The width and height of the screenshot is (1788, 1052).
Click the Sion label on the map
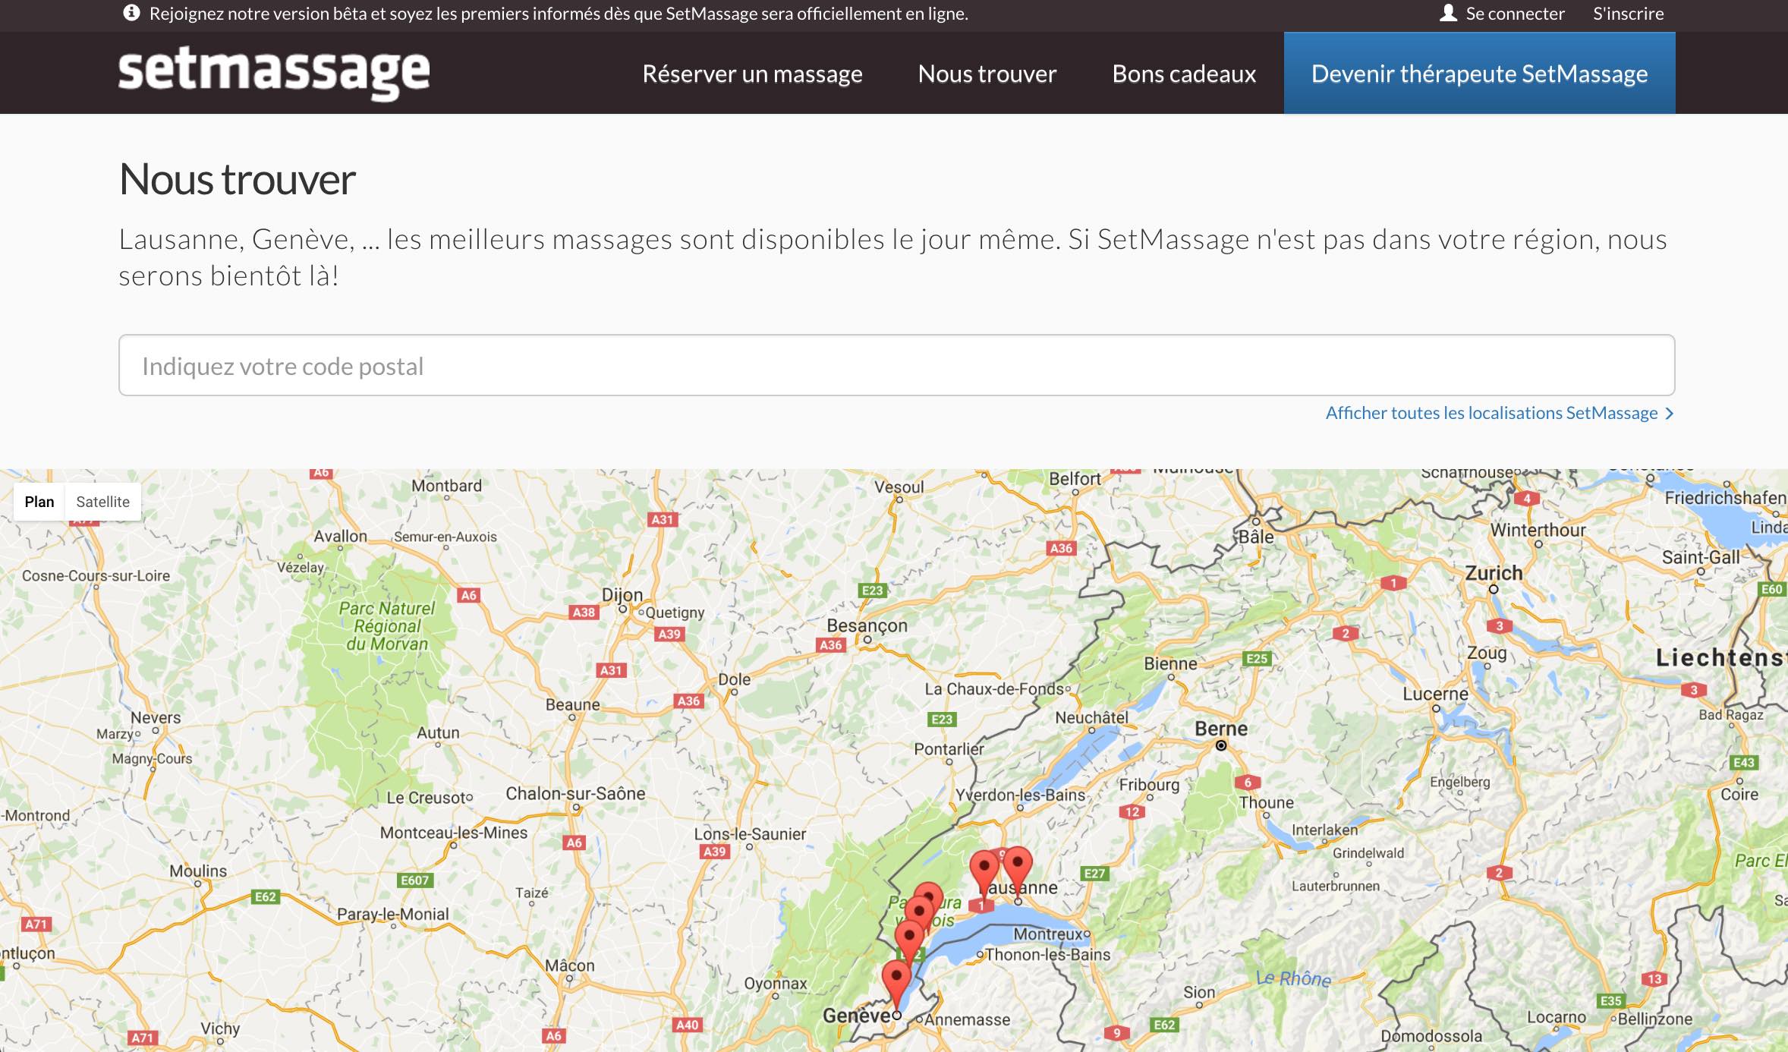click(1199, 992)
